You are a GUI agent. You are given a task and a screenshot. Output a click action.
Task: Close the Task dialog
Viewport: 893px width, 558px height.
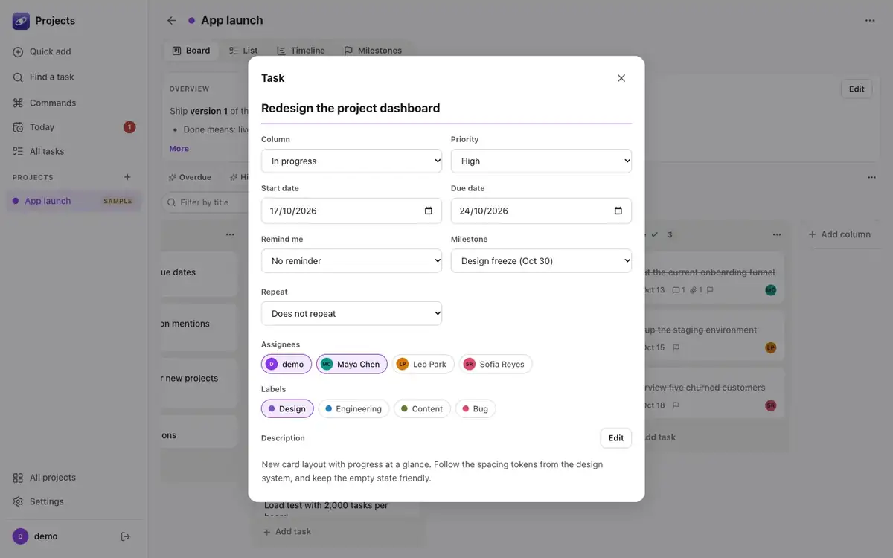pos(621,78)
